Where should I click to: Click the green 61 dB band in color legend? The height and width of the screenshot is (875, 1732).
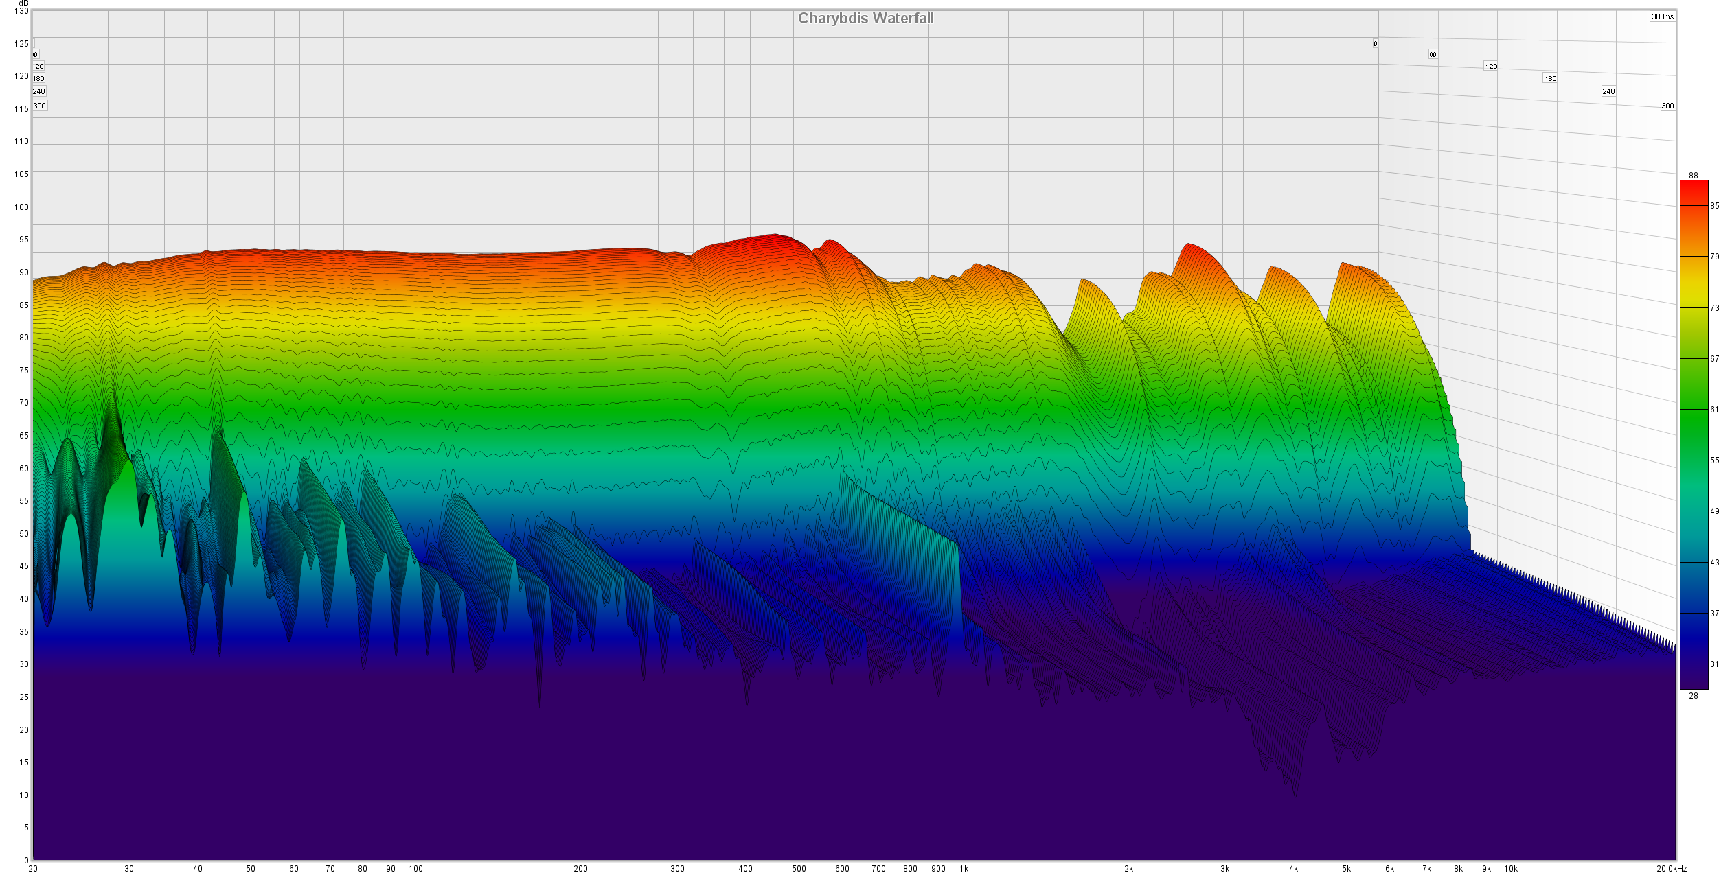pyautogui.click(x=1694, y=409)
